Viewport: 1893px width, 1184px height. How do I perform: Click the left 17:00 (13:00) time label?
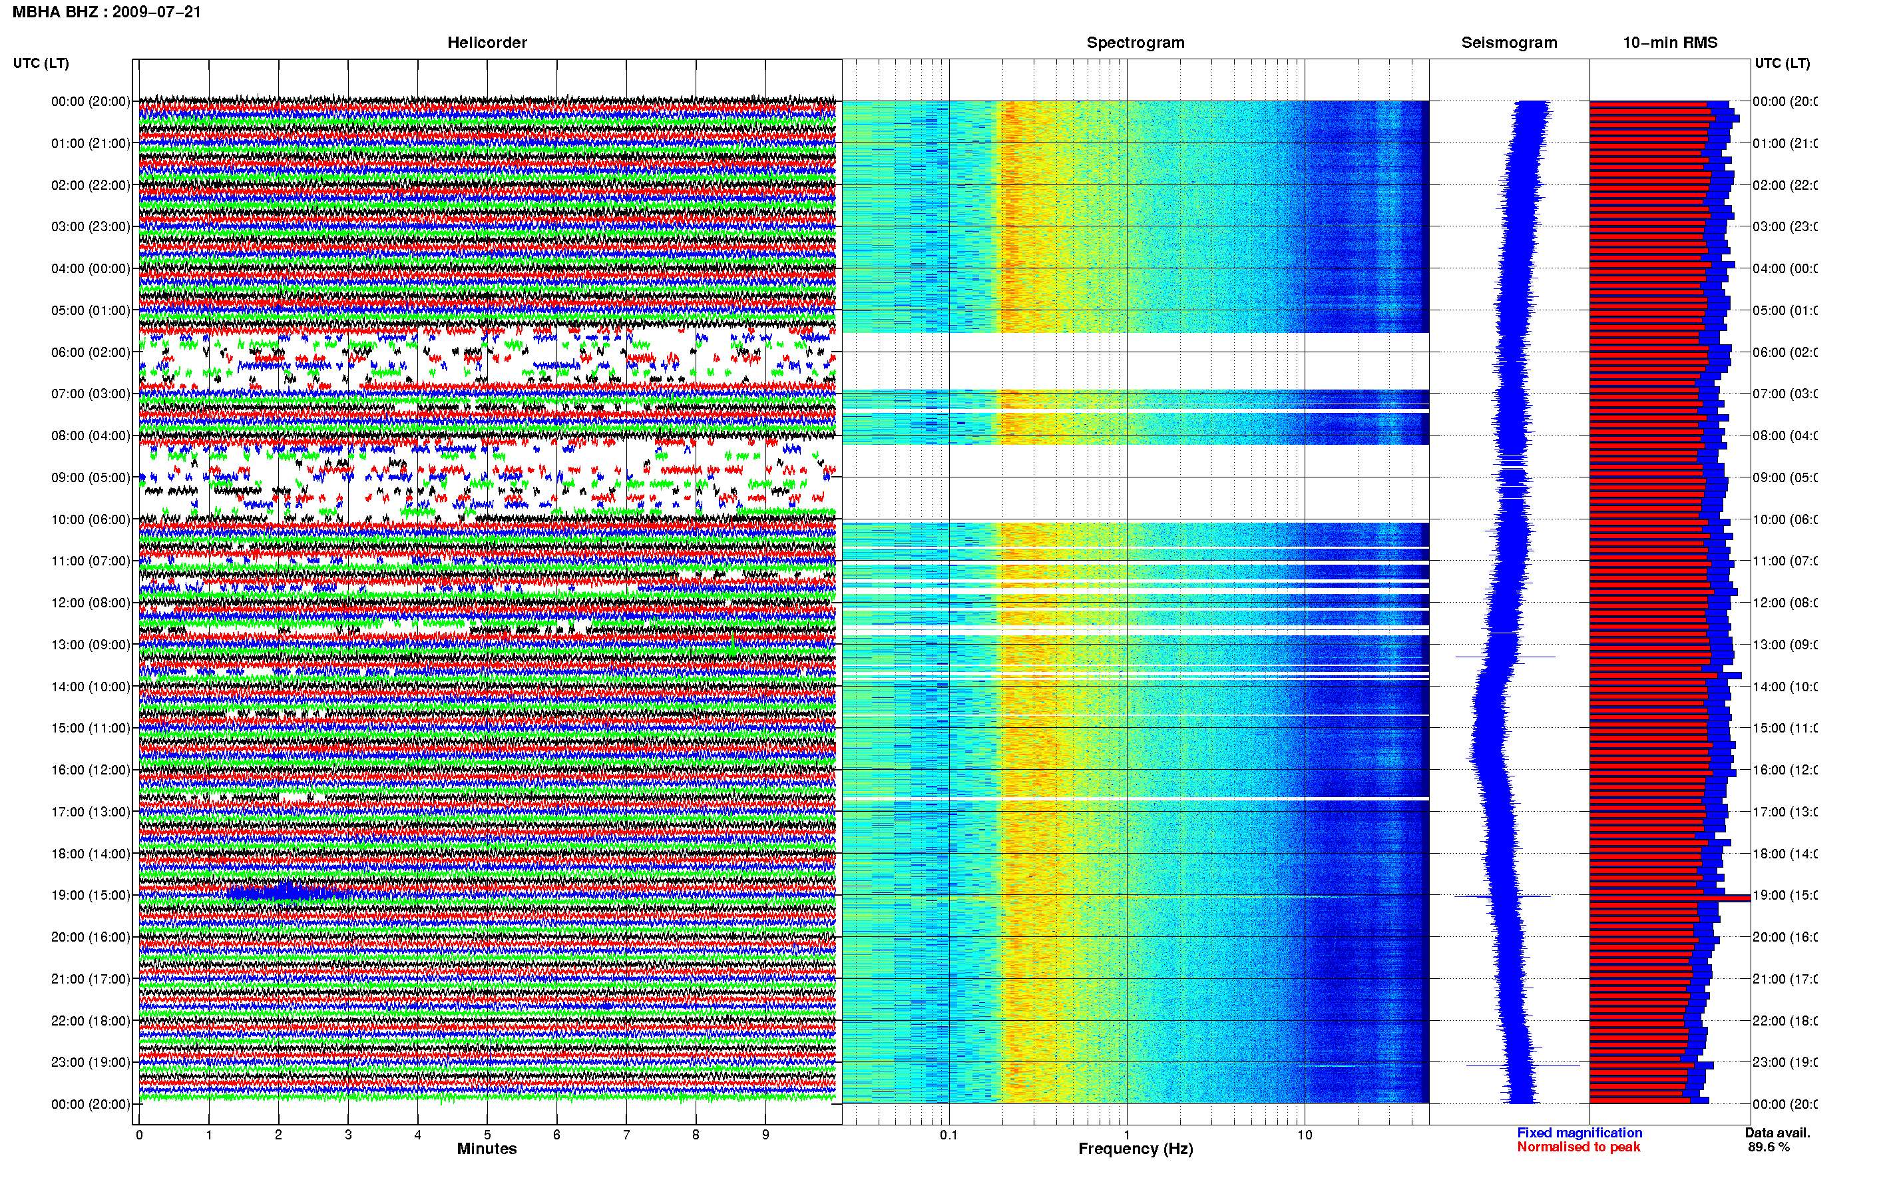point(91,812)
